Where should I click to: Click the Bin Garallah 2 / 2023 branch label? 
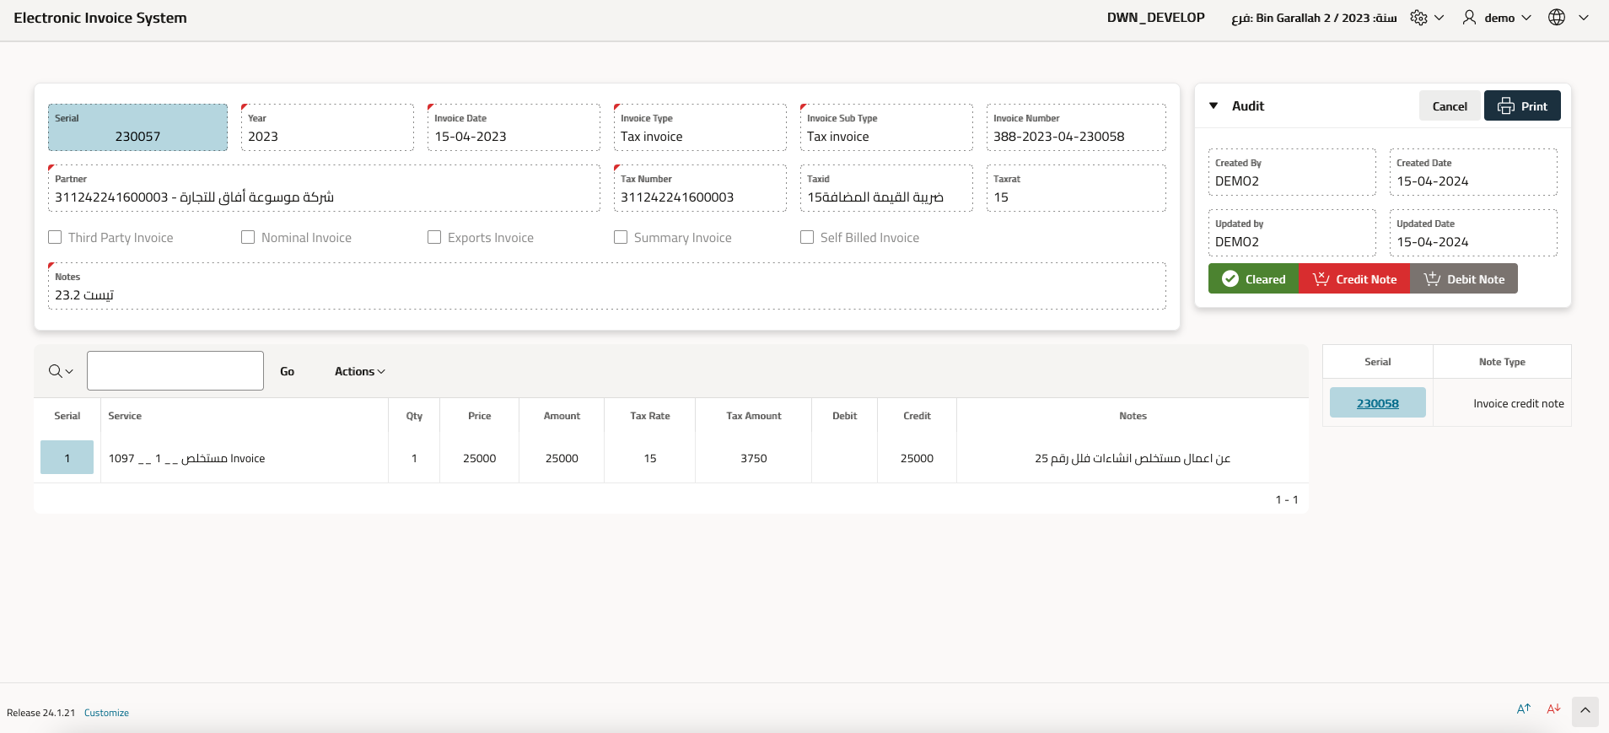tap(1314, 18)
